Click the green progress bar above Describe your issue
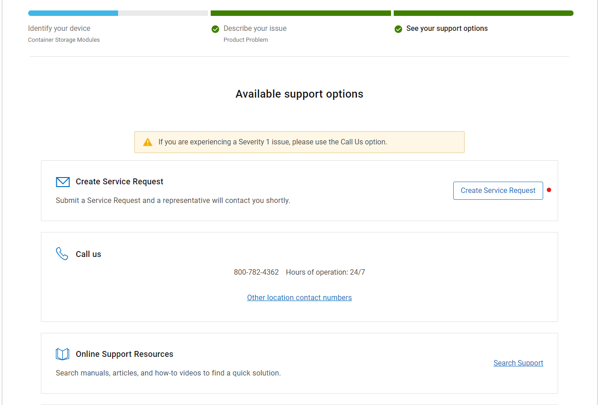The width and height of the screenshot is (599, 405). point(300,13)
